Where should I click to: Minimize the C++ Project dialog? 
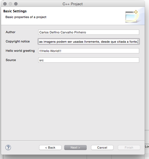click(10, 4)
